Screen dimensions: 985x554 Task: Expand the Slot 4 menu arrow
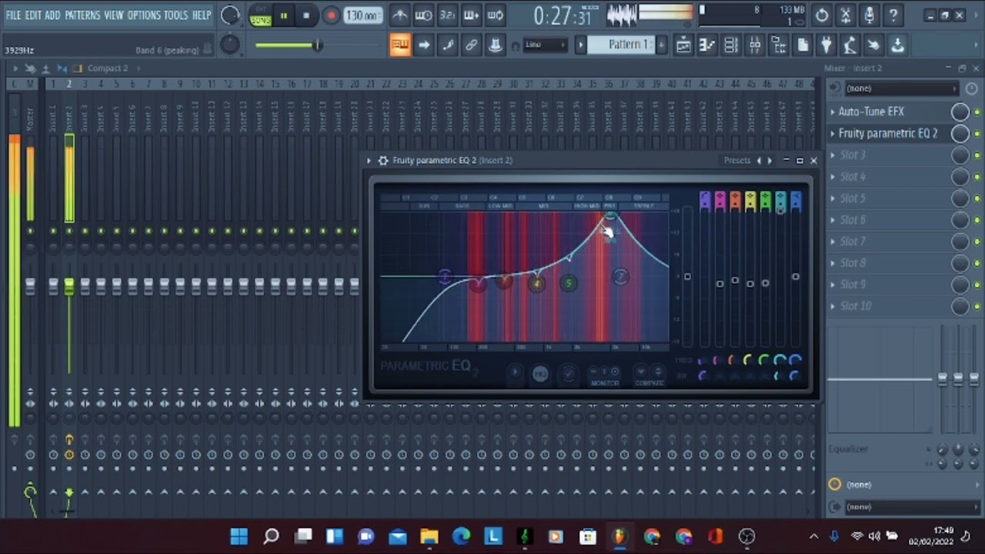(x=832, y=176)
